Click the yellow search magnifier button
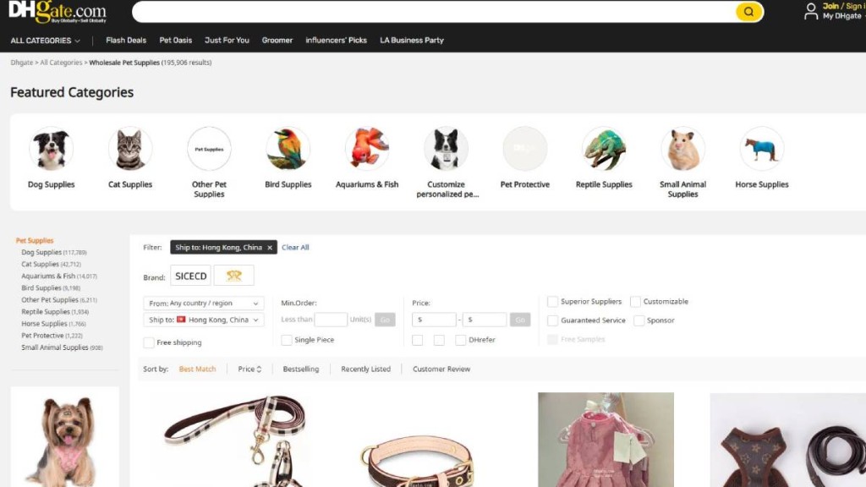This screenshot has height=487, width=866. 748,12
